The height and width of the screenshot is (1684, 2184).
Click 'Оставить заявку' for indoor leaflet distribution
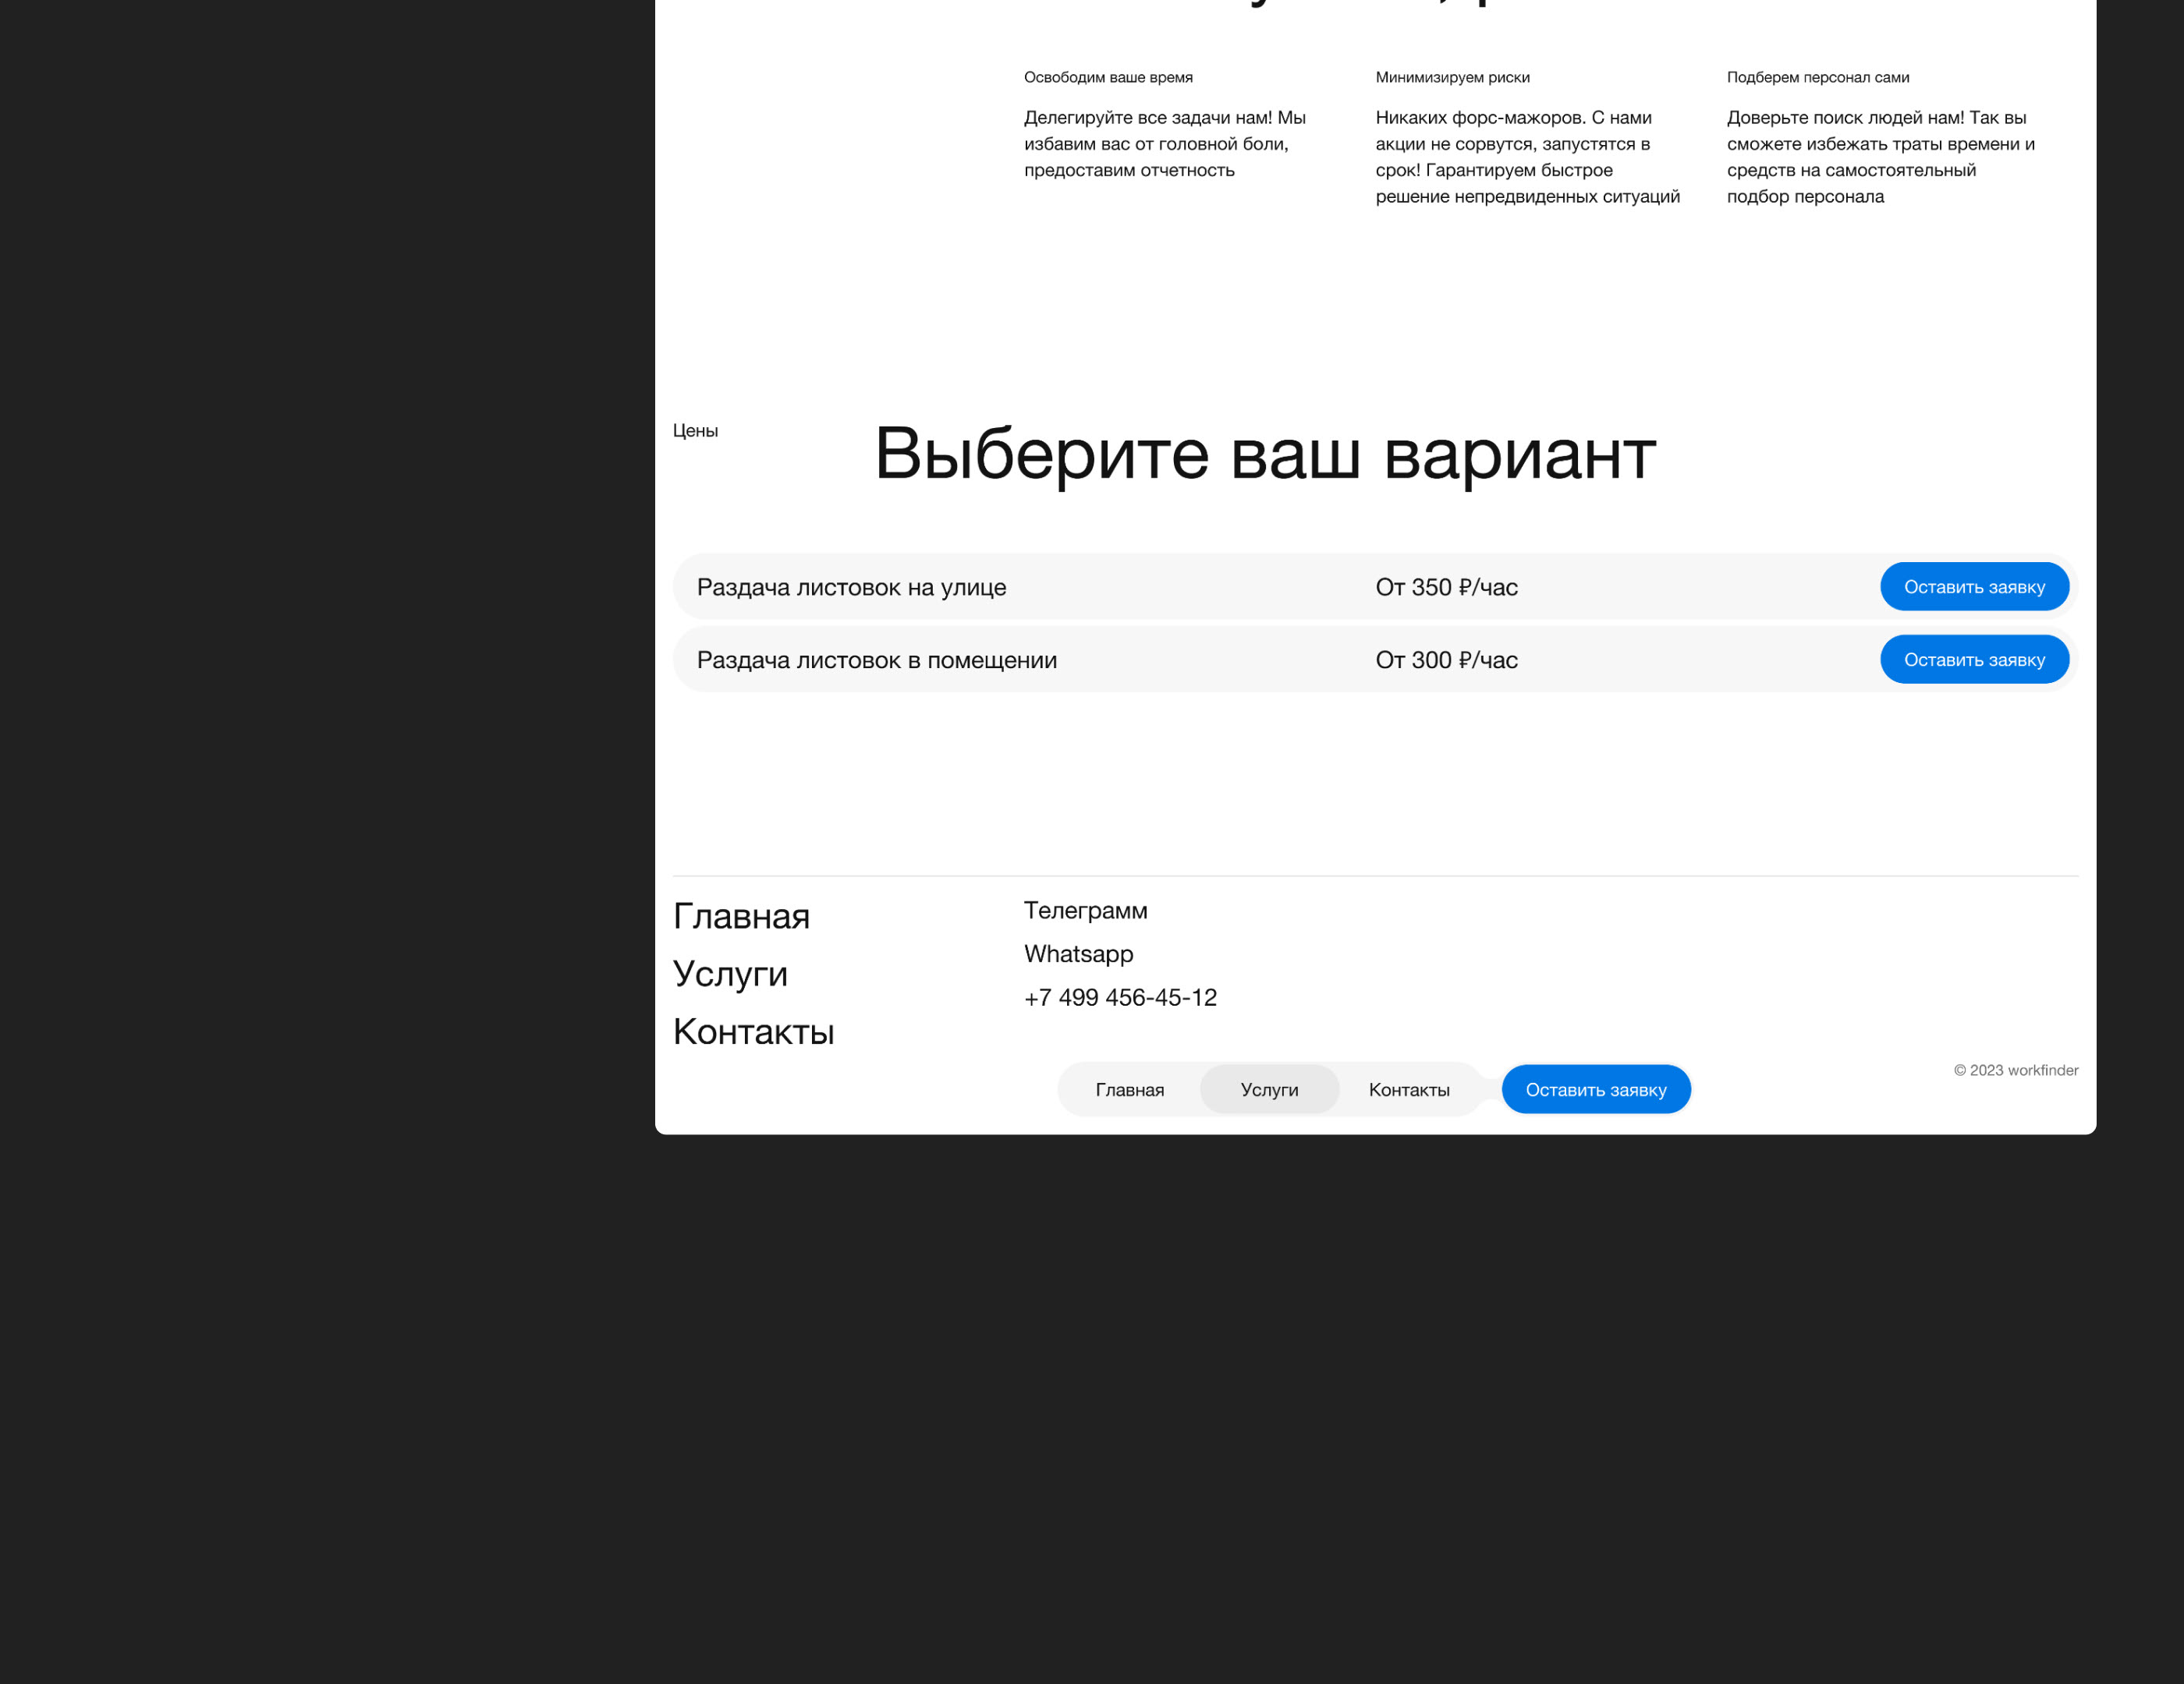[1973, 660]
